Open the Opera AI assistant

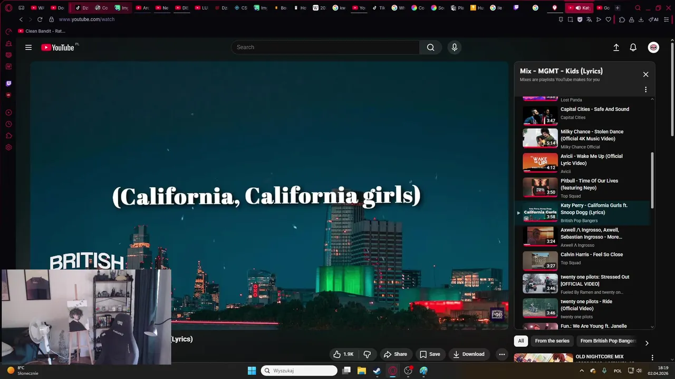coord(653,19)
